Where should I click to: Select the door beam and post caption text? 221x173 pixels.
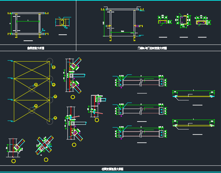(x=152, y=48)
